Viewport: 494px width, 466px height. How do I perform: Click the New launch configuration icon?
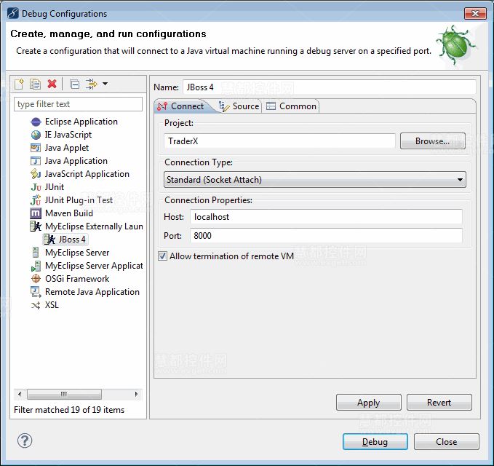(x=19, y=84)
